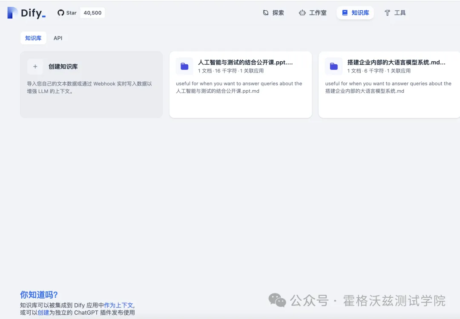Switch to the API tab
Image resolution: width=460 pixels, height=319 pixels.
click(x=57, y=38)
